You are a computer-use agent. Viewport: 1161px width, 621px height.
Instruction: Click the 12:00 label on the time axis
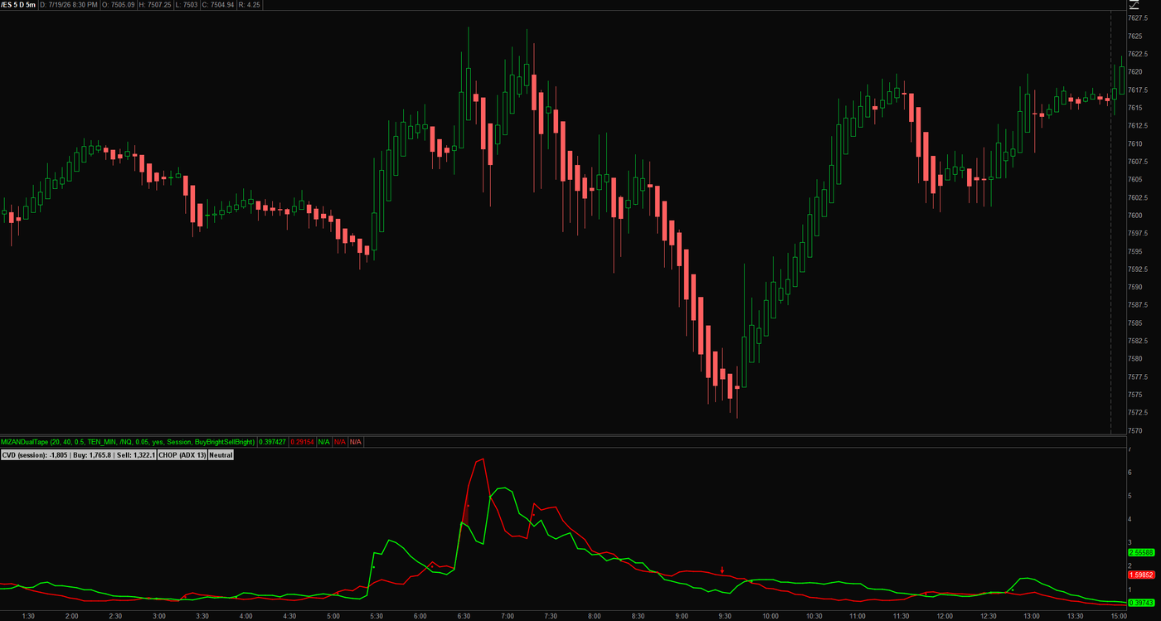click(x=944, y=616)
